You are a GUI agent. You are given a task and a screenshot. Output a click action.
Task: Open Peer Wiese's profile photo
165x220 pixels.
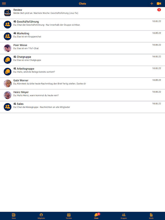[8, 48]
